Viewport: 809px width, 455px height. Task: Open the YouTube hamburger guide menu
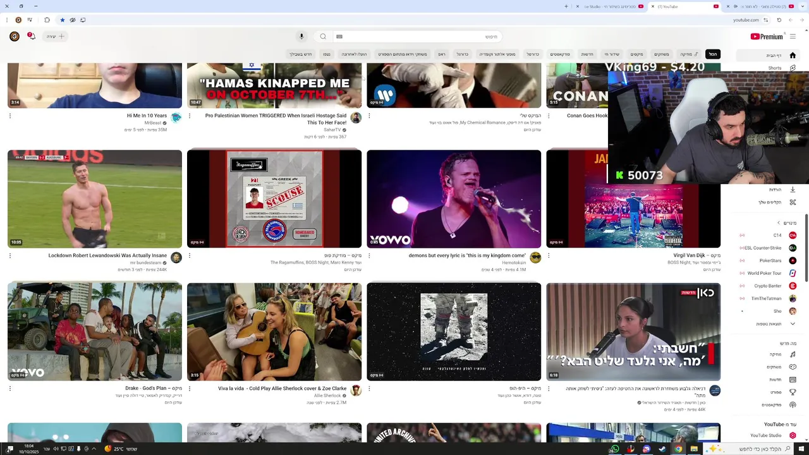tap(793, 36)
